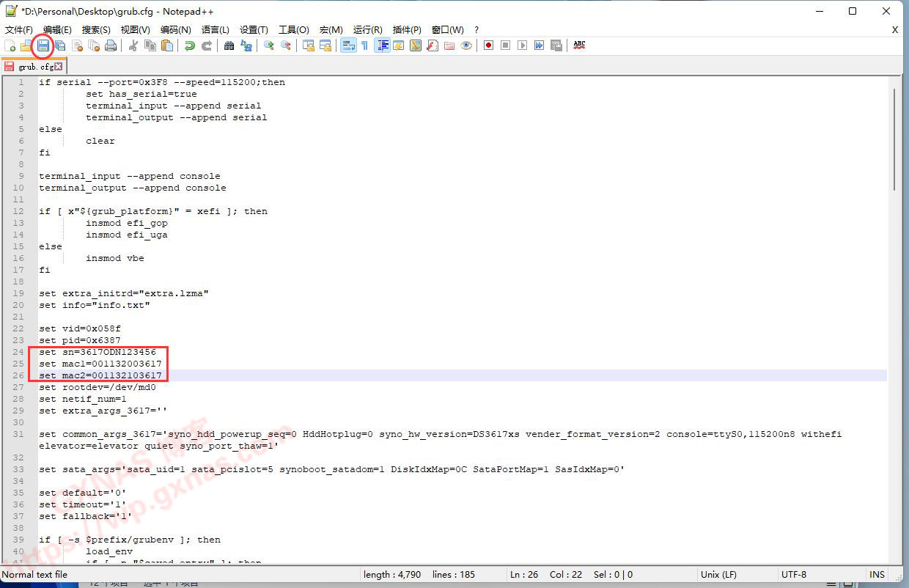Click the vertical scrollbar thumb
This screenshot has height=588, width=909.
[894, 139]
